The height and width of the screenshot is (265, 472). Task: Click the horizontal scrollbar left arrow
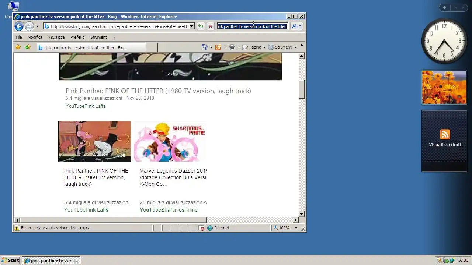point(17,220)
